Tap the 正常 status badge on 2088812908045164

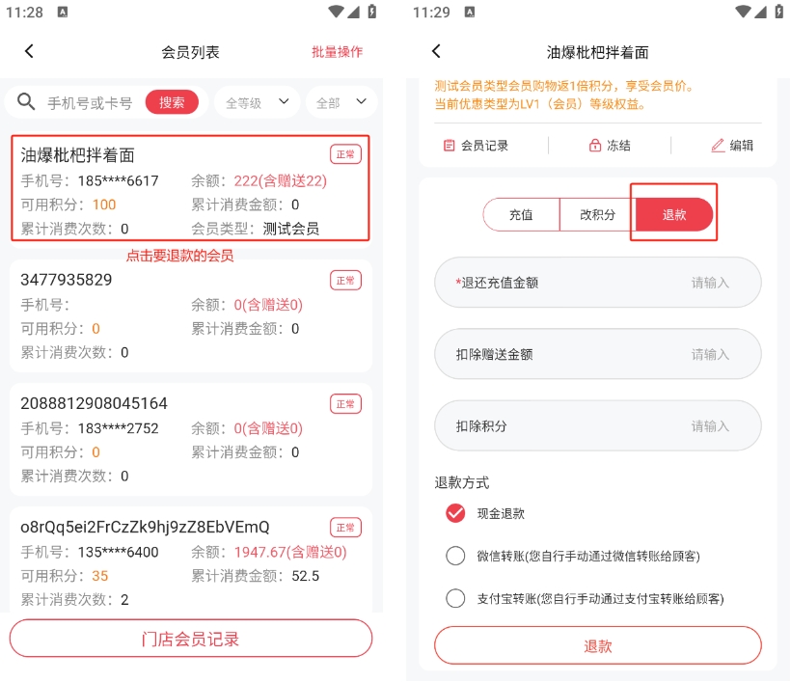point(345,403)
